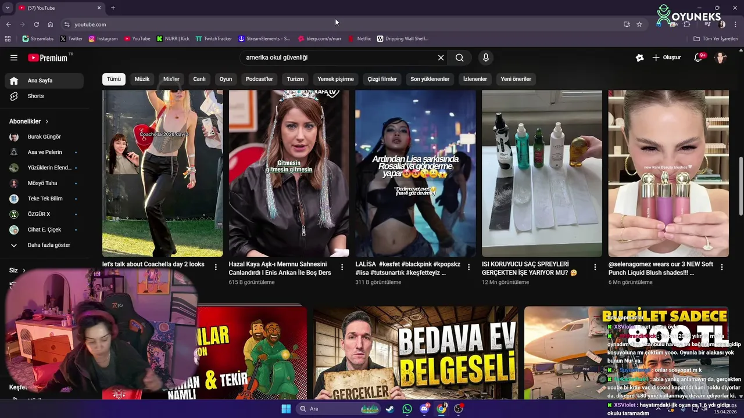744x418 pixels.
Task: Select the İzlenenler filter chip
Action: click(x=475, y=79)
